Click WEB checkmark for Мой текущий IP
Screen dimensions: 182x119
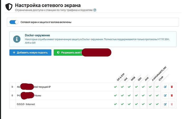[x=129, y=87]
